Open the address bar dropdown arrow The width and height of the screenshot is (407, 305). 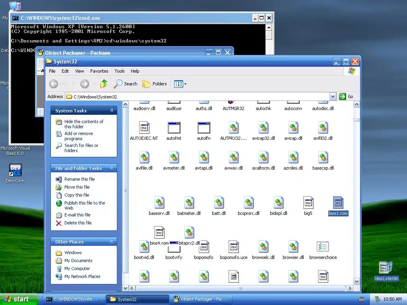(333, 97)
